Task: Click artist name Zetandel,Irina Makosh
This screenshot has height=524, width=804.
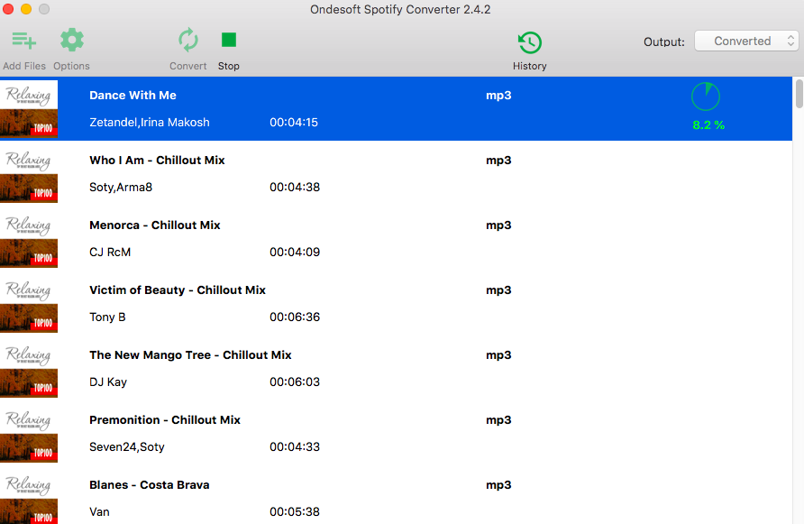Action: pyautogui.click(x=150, y=123)
